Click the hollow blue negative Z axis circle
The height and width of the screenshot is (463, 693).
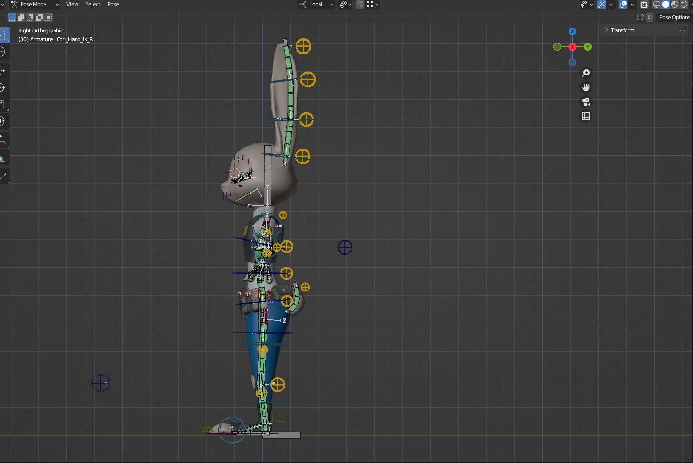coord(572,62)
